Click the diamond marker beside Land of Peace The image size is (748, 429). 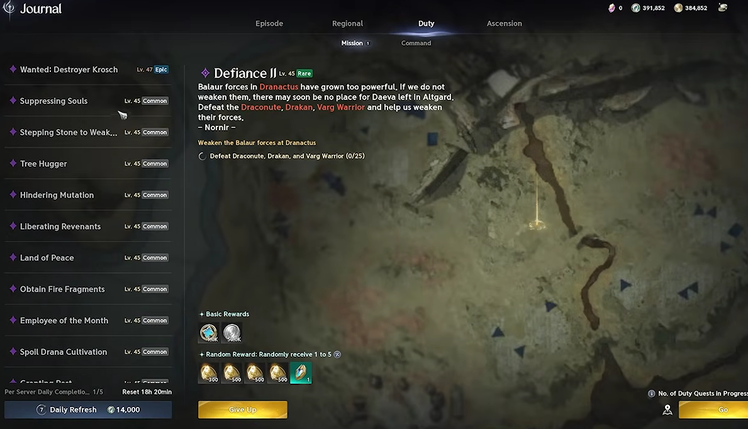(13, 257)
